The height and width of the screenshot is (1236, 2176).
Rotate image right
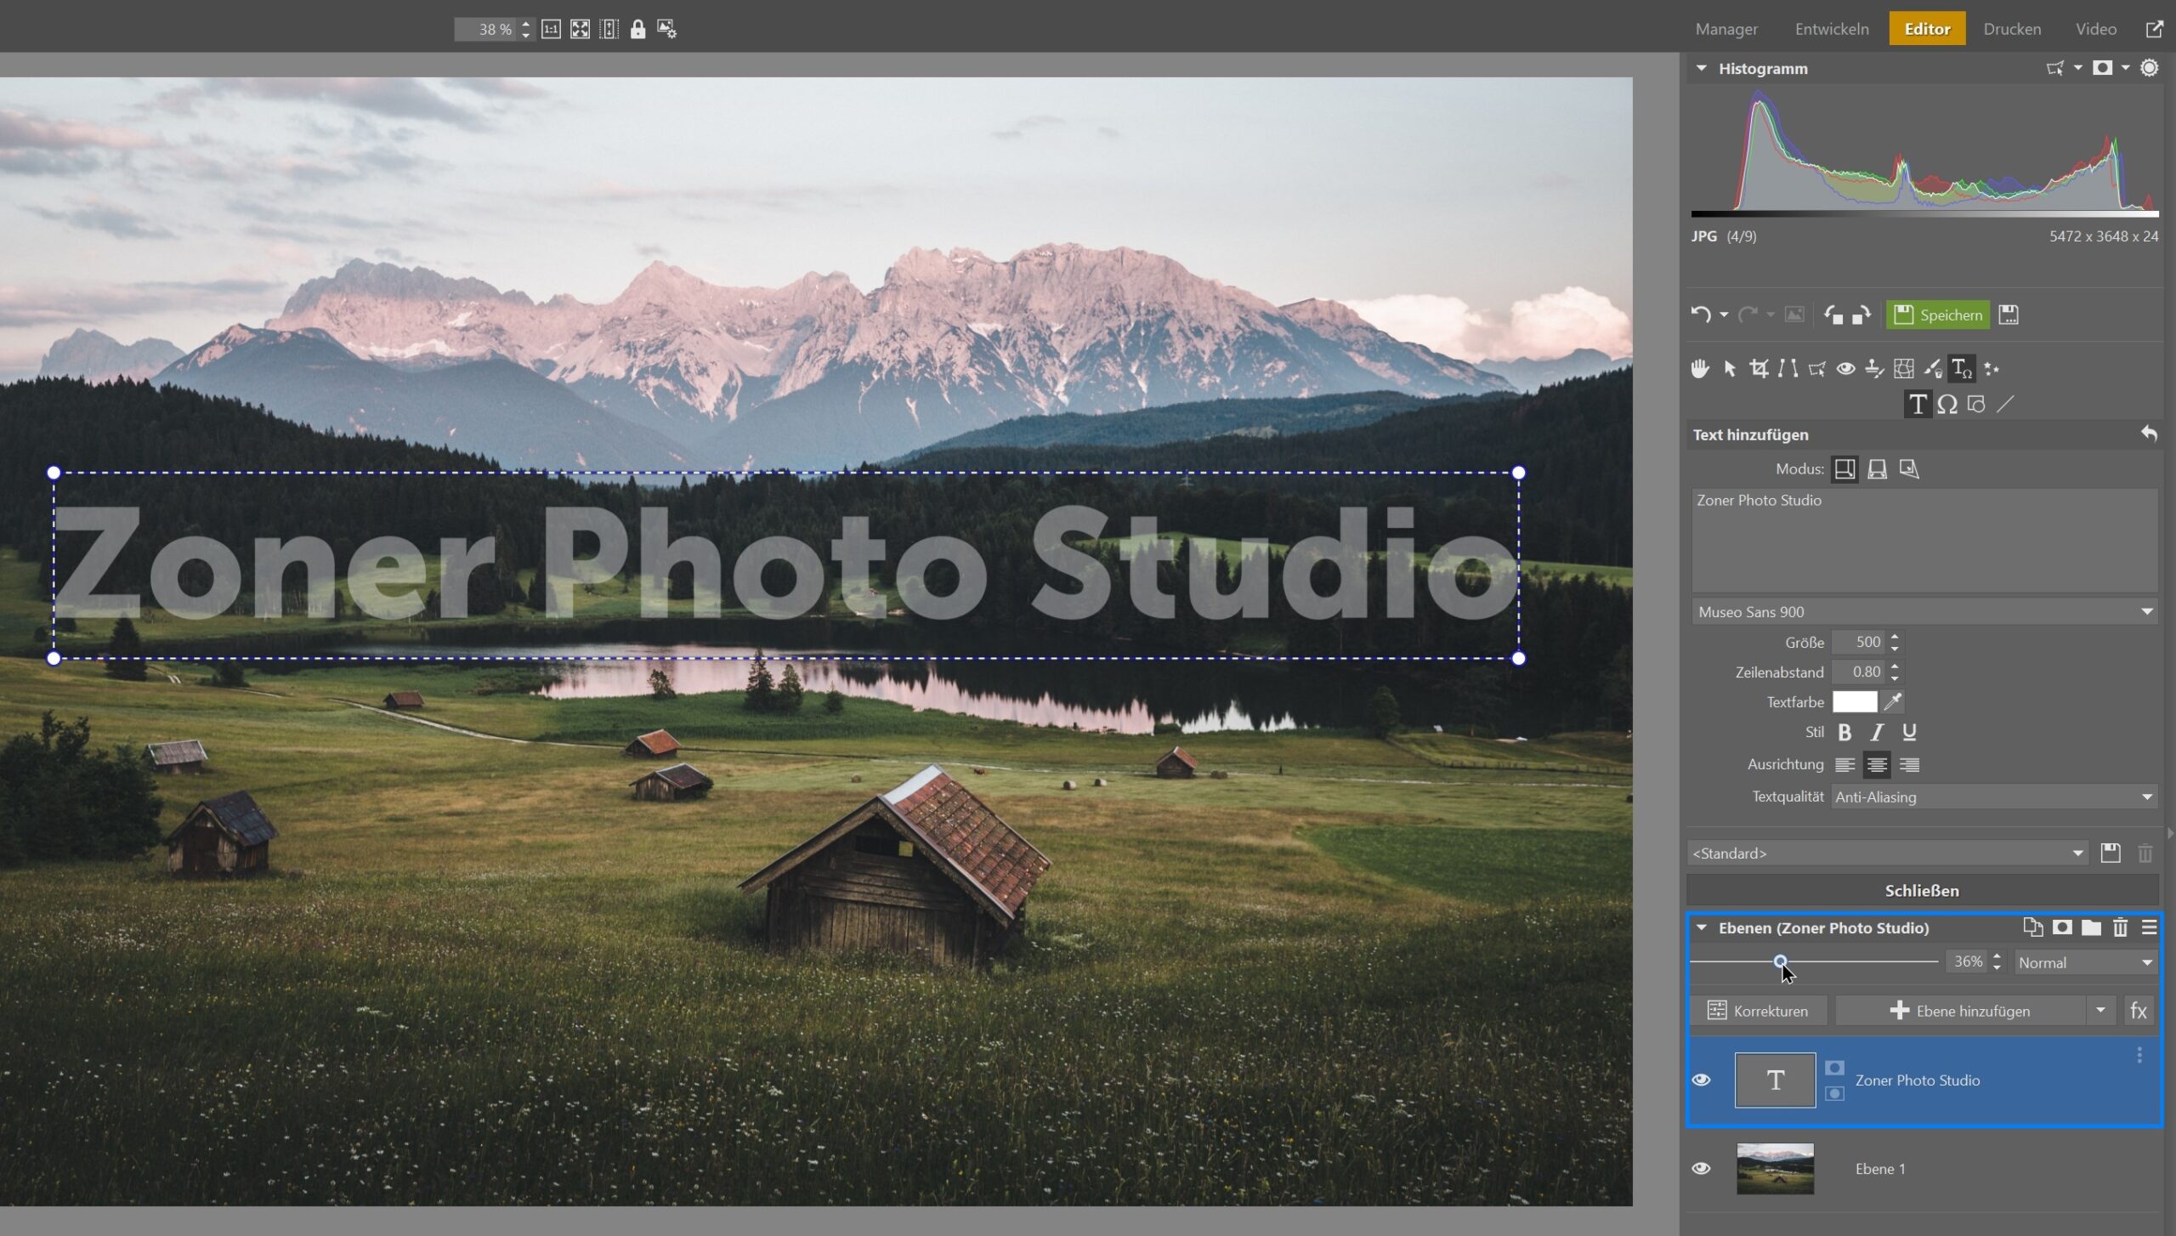pyautogui.click(x=1861, y=315)
